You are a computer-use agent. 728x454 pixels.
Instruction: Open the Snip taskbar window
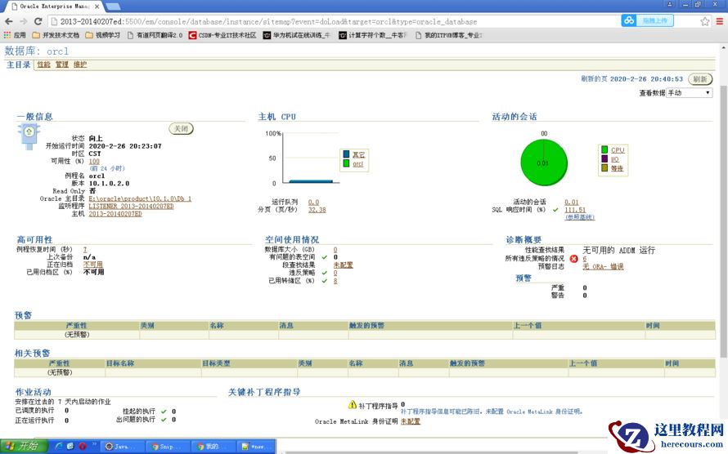tap(169, 447)
